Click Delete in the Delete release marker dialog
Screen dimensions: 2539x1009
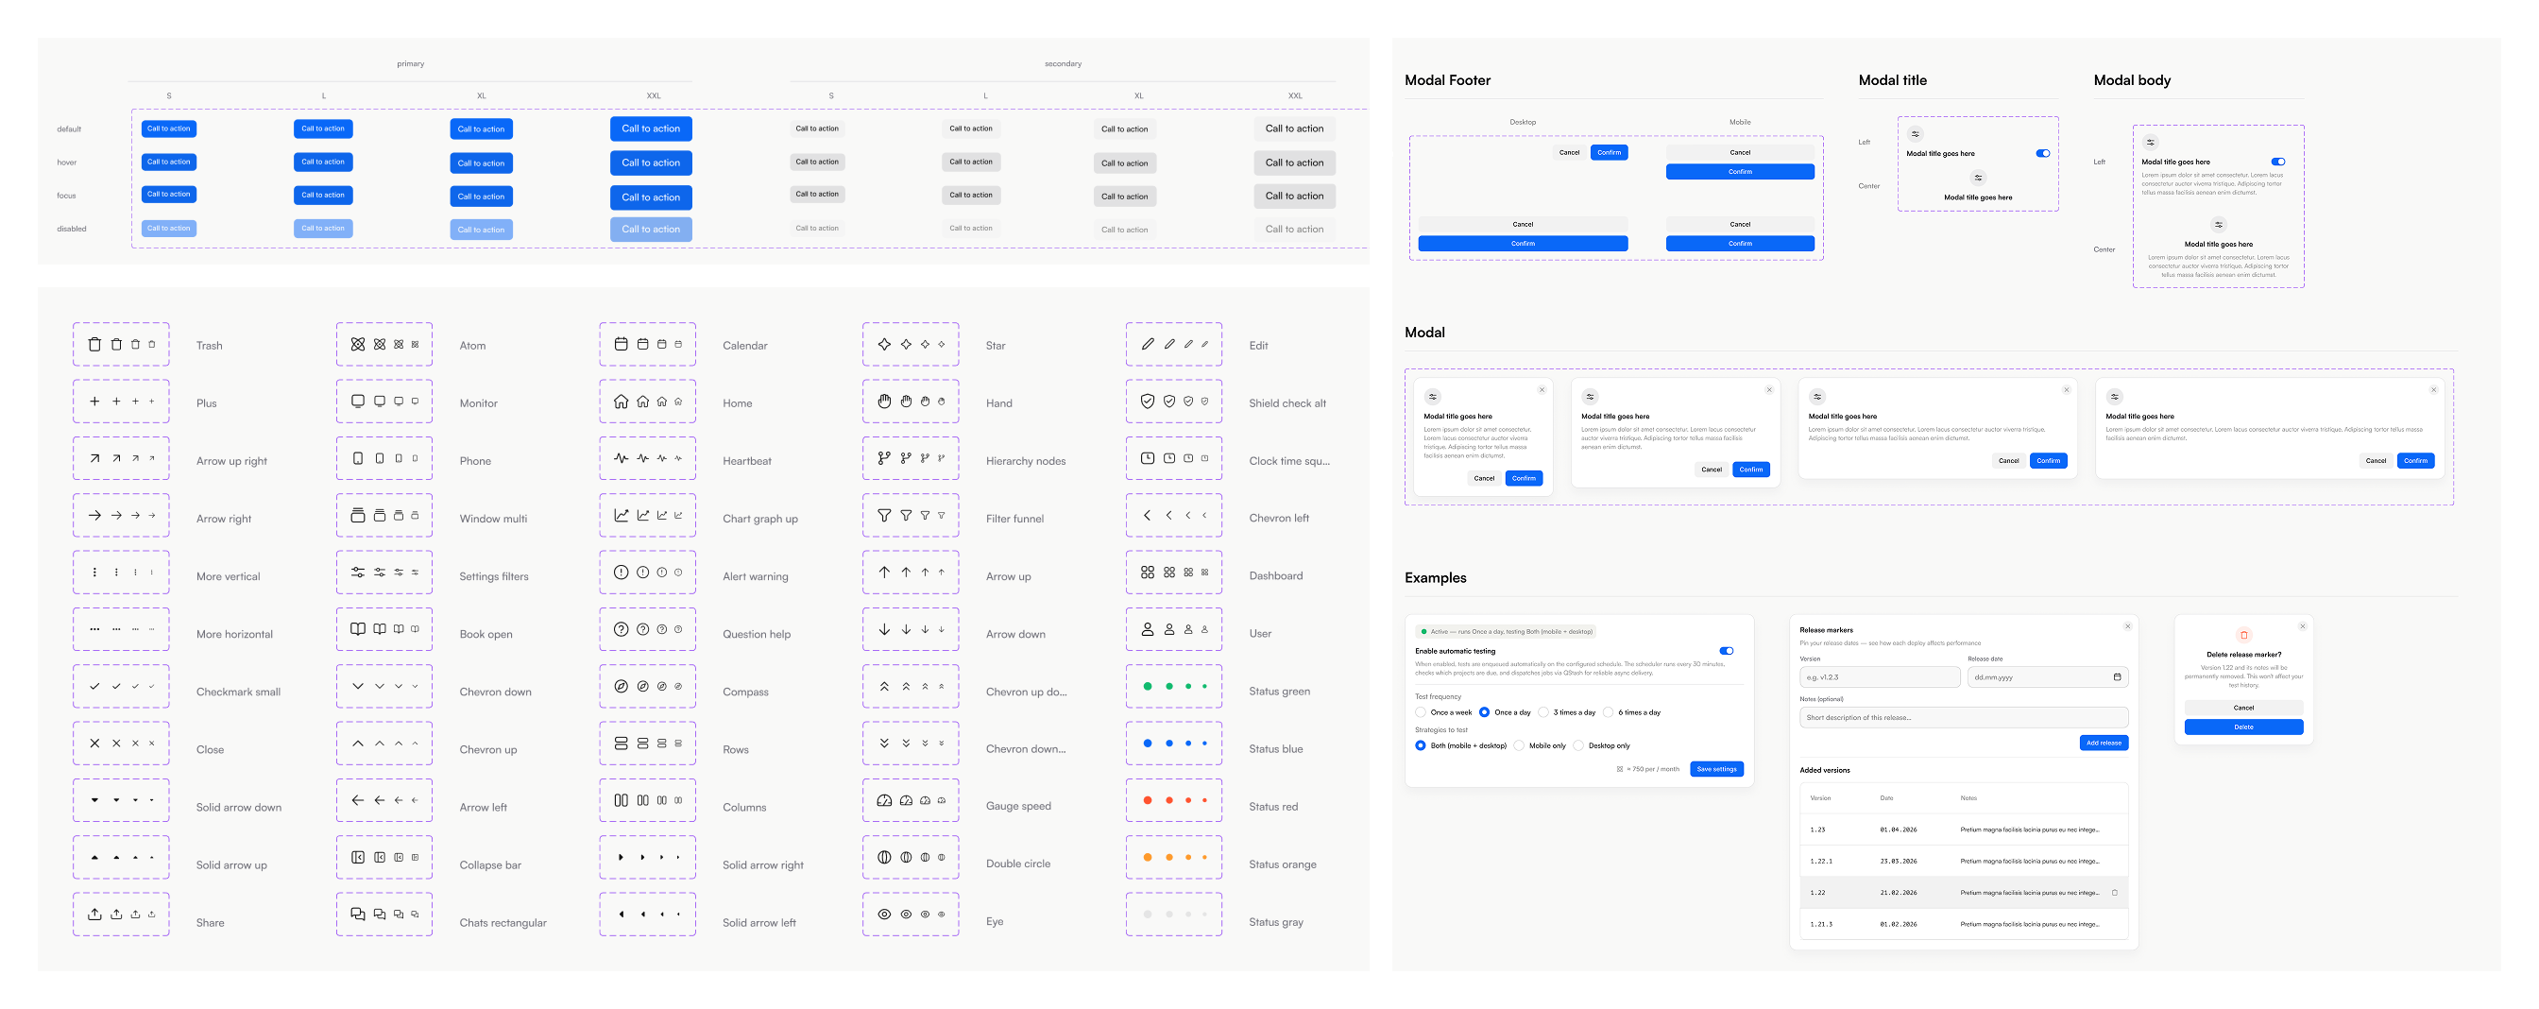tap(2243, 727)
